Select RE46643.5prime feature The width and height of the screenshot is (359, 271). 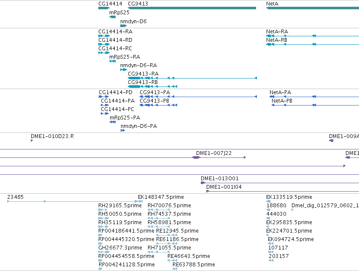click(x=172, y=261)
